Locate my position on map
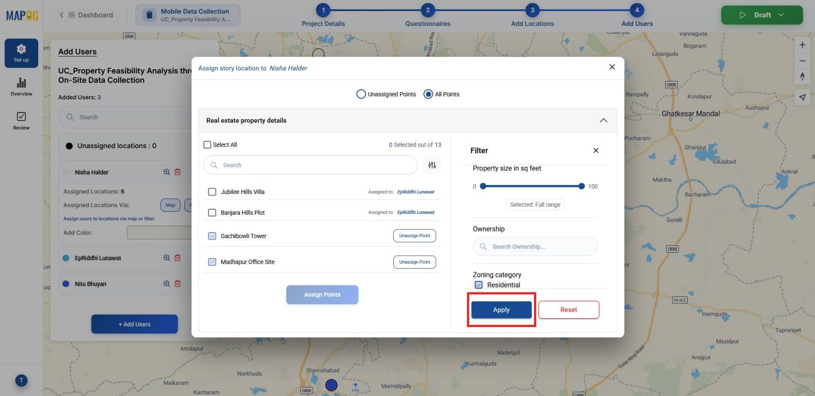815x396 pixels. click(802, 97)
